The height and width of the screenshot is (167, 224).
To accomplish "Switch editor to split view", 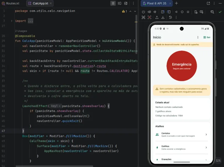I will pyautogui.click(x=119, y=3).
